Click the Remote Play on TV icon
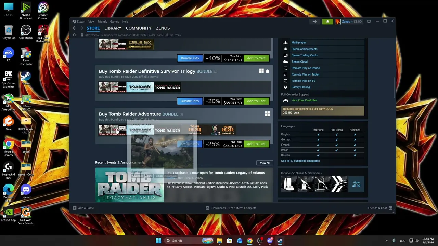This screenshot has width=438, height=246. (x=285, y=81)
